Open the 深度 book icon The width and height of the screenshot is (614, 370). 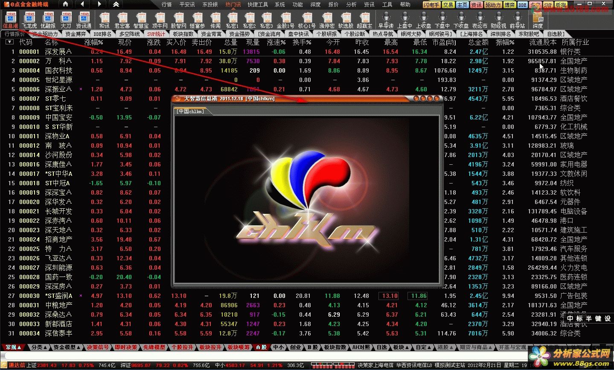pyautogui.click(x=538, y=20)
